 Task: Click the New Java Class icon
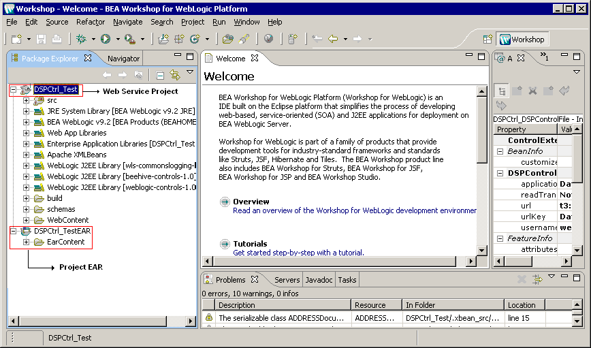coord(195,39)
